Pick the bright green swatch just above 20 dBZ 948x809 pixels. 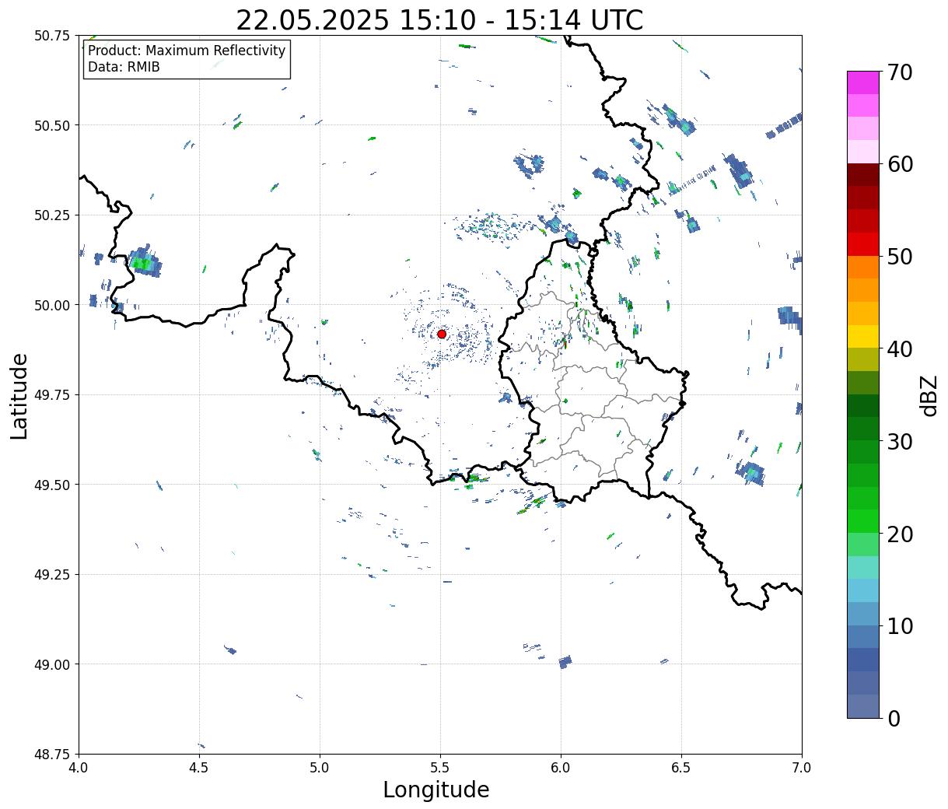point(862,521)
